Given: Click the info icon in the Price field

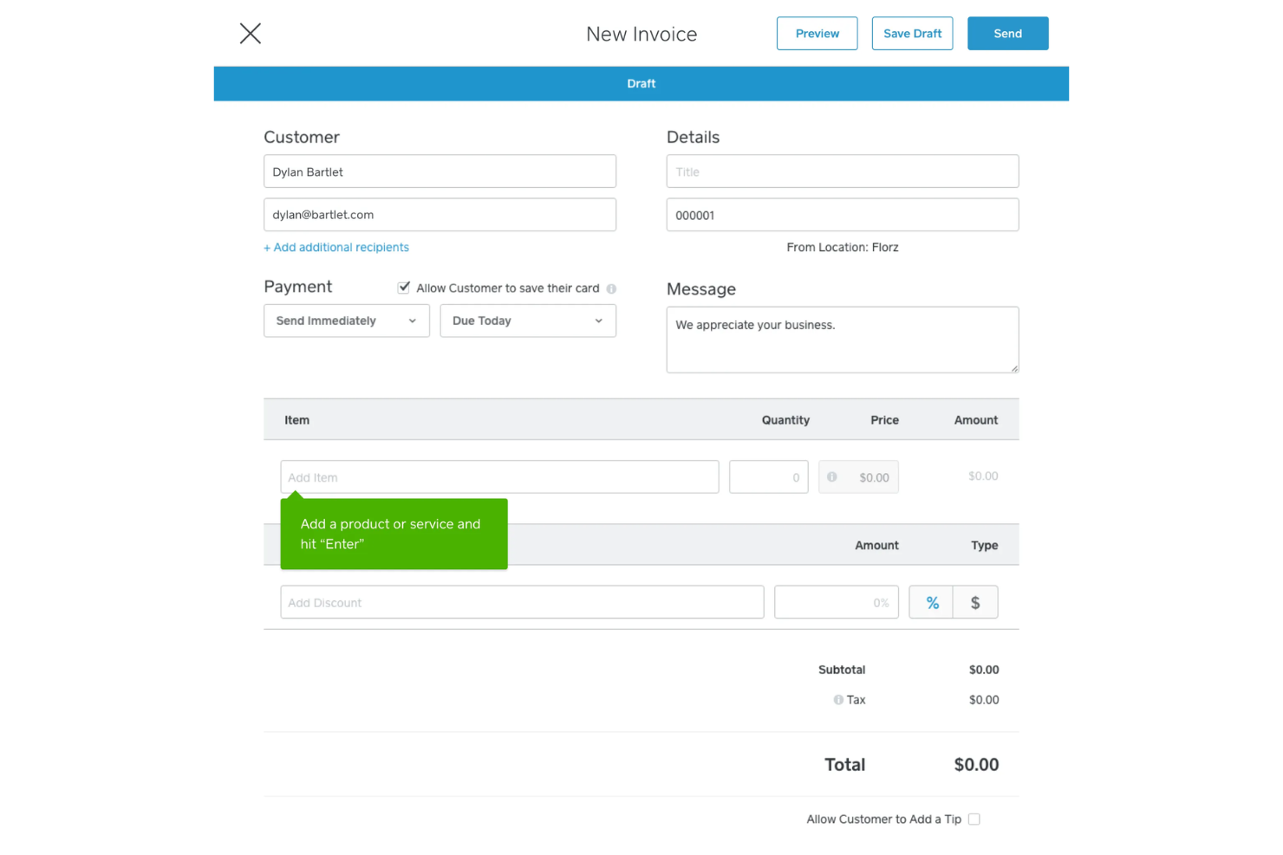Looking at the screenshot, I should click(833, 476).
